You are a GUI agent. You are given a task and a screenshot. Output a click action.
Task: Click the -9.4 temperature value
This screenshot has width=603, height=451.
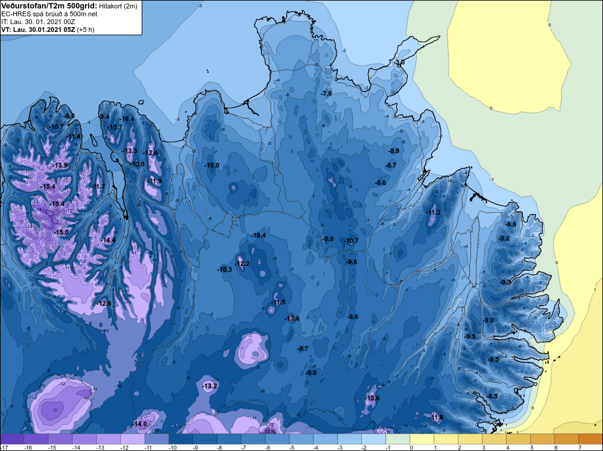[104, 116]
